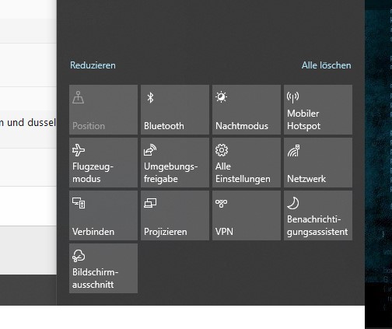Enable Flugzeugmodus airplane mode tile
Image resolution: width=392 pixels, height=329 pixels.
pos(103,163)
